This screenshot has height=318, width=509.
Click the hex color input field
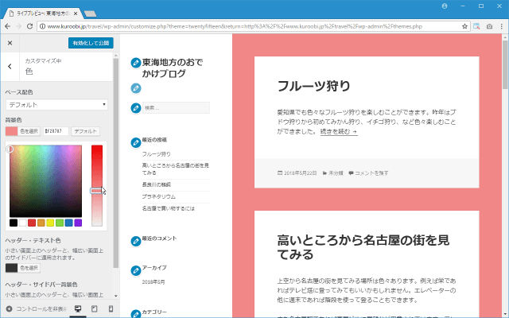tap(56, 131)
